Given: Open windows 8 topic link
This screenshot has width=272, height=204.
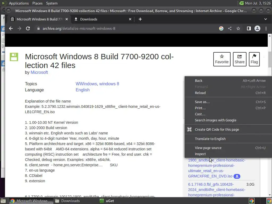Looking at the screenshot, I should click(109, 84).
